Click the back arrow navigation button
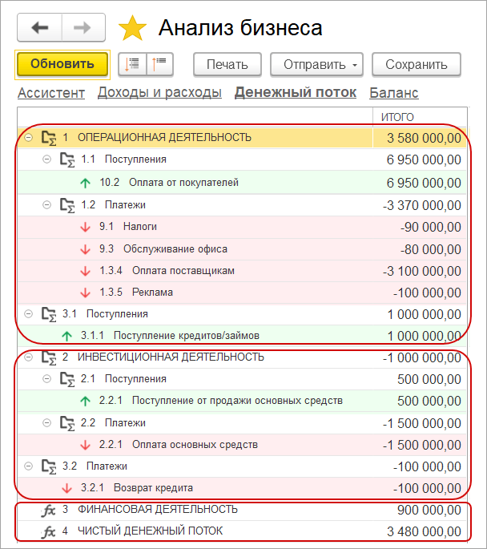The width and height of the screenshot is (487, 549). pos(39,28)
